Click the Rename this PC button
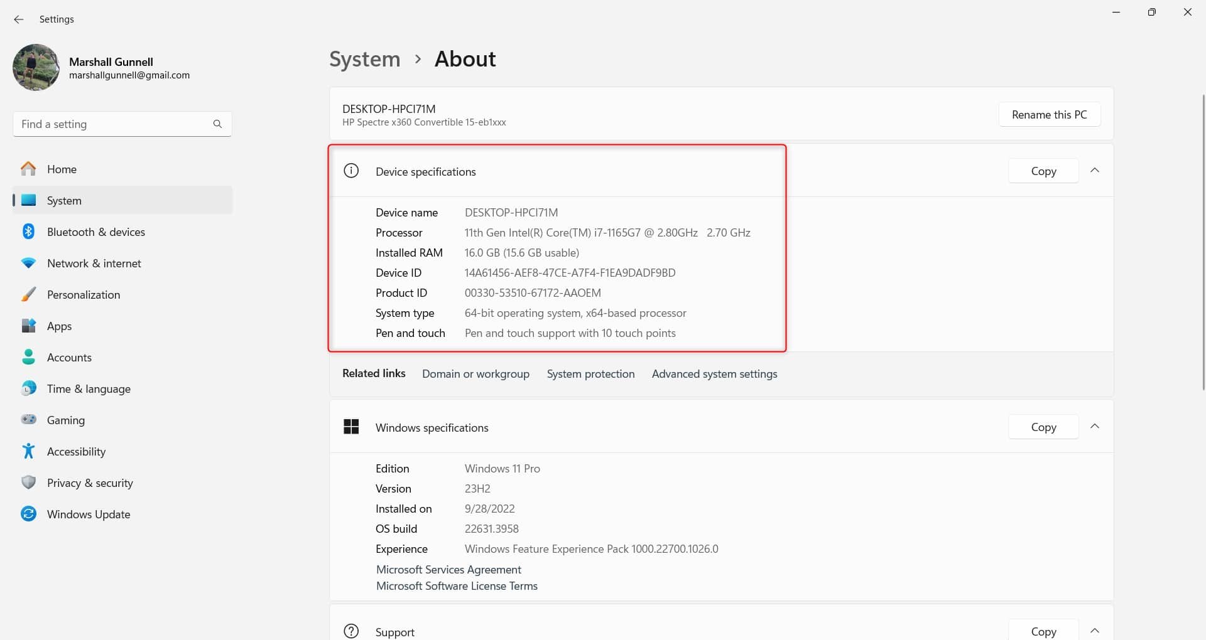 pyautogui.click(x=1049, y=115)
